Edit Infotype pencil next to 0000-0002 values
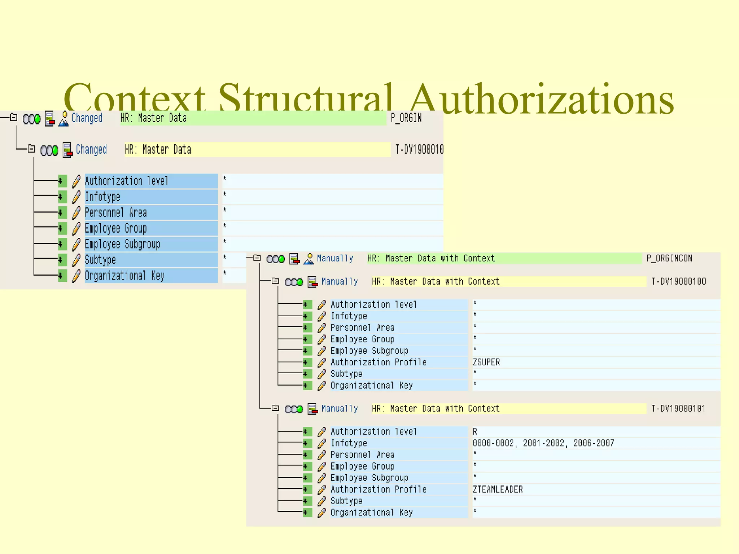 point(322,443)
